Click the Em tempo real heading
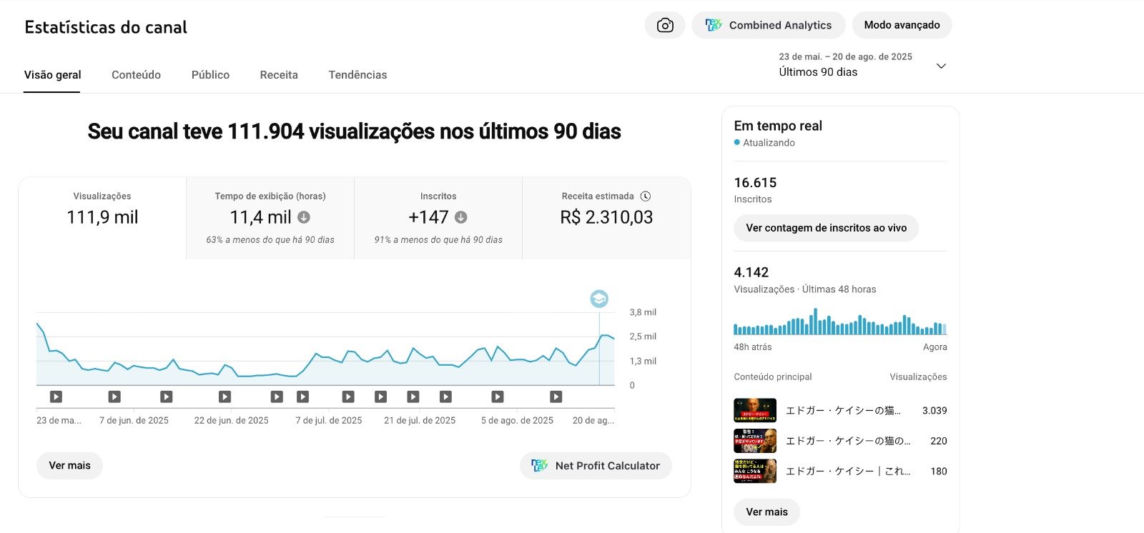 778,126
